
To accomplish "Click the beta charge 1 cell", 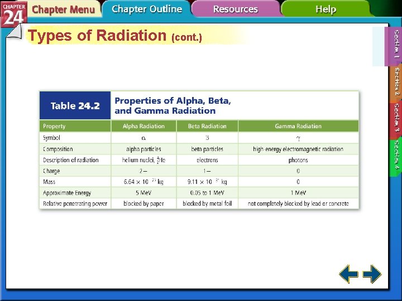I will point(207,171).
